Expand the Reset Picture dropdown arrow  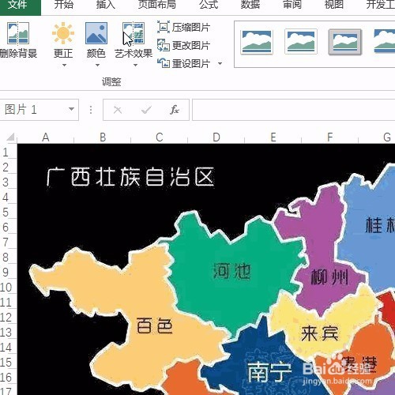click(220, 63)
